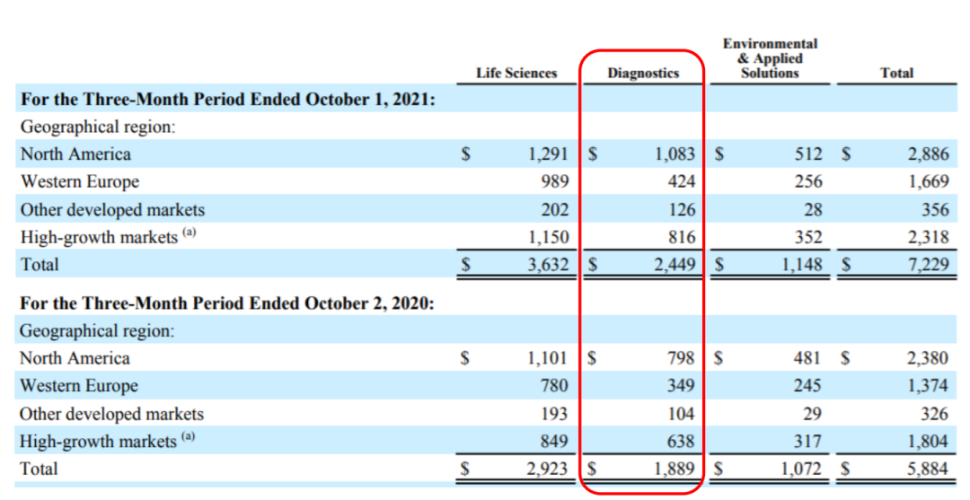Click Western Europe row label under 2020
970x500 pixels.
[79, 386]
